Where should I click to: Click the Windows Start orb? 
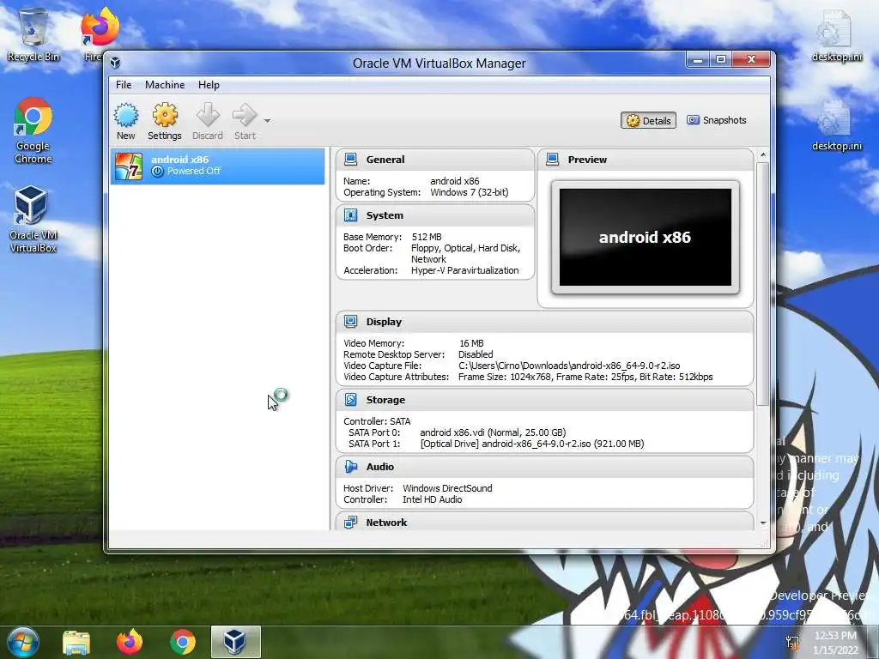point(22,642)
